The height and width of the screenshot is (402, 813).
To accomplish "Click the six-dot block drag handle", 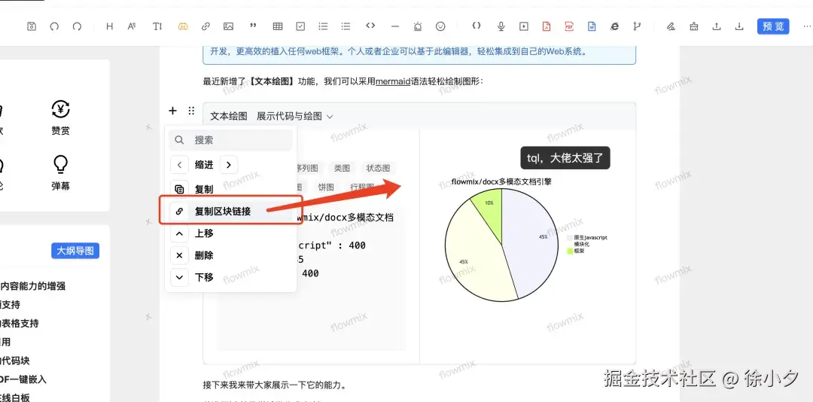I will [x=191, y=111].
